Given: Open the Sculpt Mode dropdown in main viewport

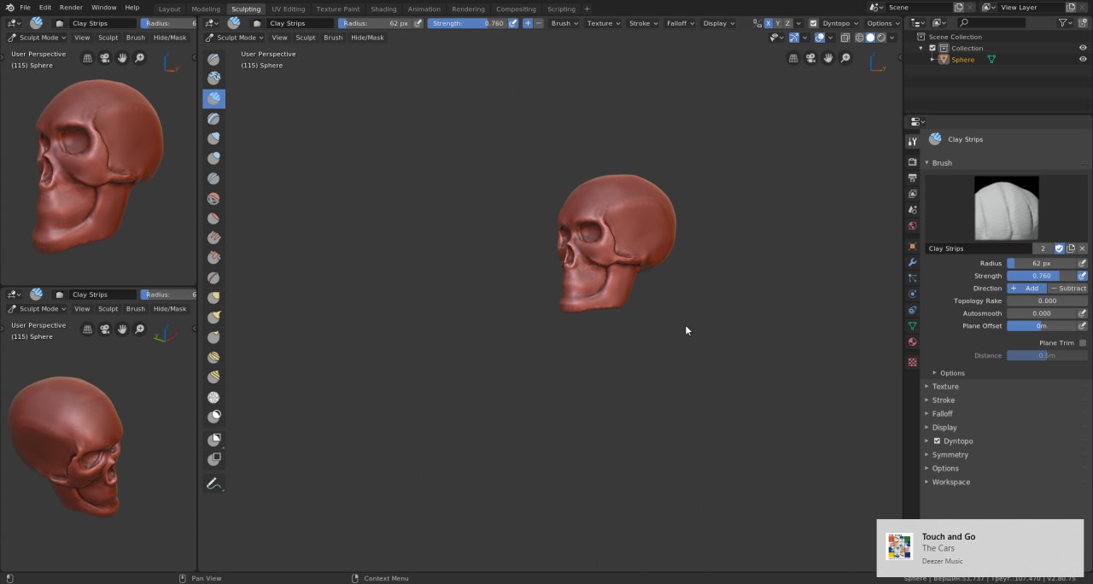Looking at the screenshot, I should point(235,38).
